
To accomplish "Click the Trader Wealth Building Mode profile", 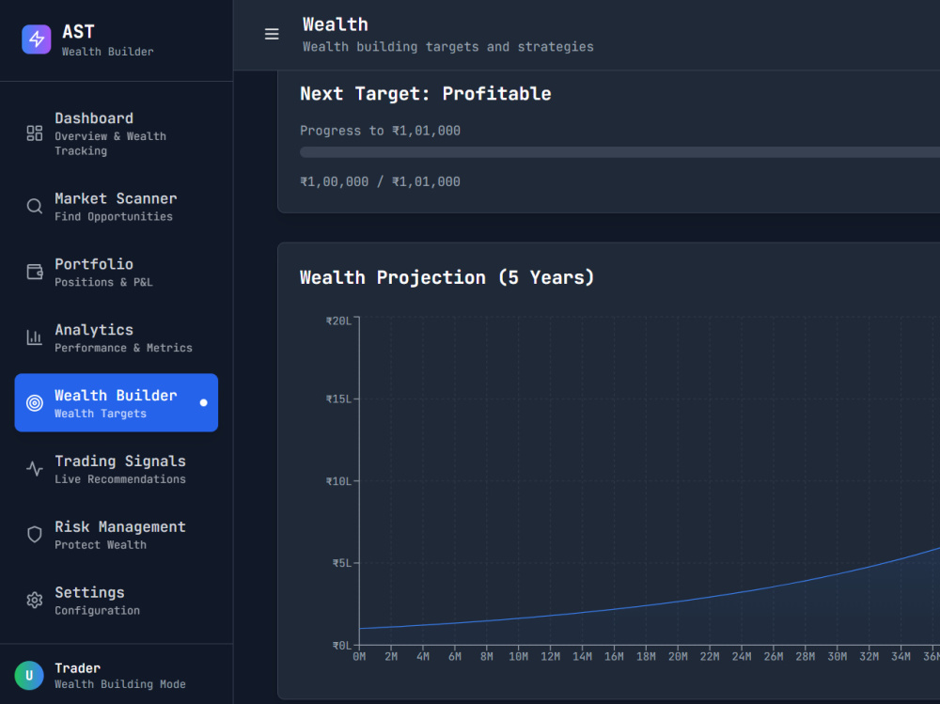I will click(x=117, y=675).
